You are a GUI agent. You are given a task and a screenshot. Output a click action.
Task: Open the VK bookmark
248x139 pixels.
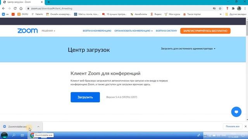tap(5, 14)
